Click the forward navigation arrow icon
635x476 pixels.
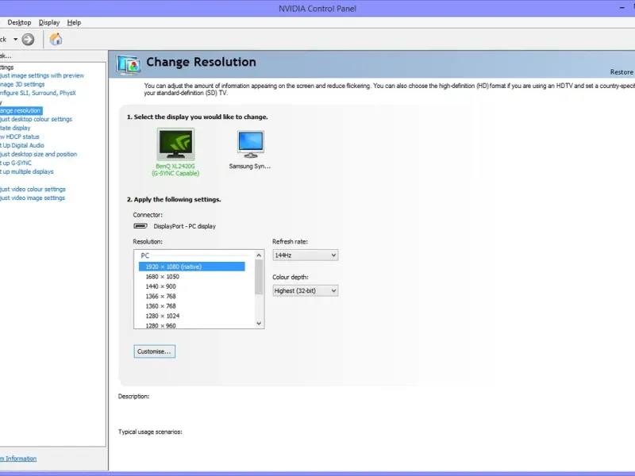tap(28, 39)
